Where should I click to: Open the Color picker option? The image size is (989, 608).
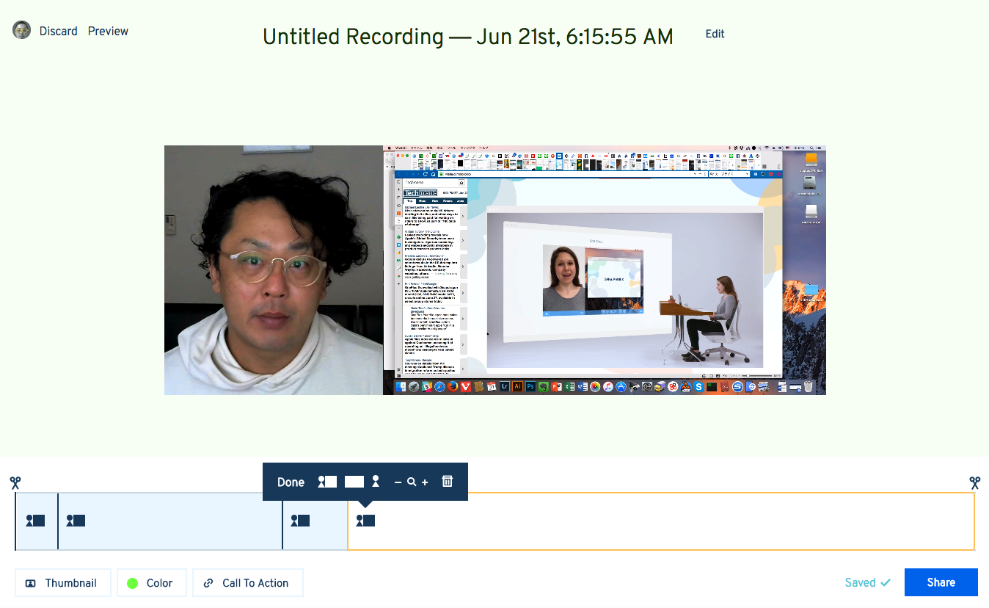pyautogui.click(x=151, y=583)
